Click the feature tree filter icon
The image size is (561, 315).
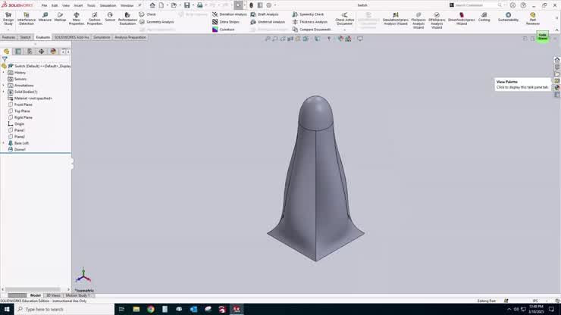click(5, 59)
